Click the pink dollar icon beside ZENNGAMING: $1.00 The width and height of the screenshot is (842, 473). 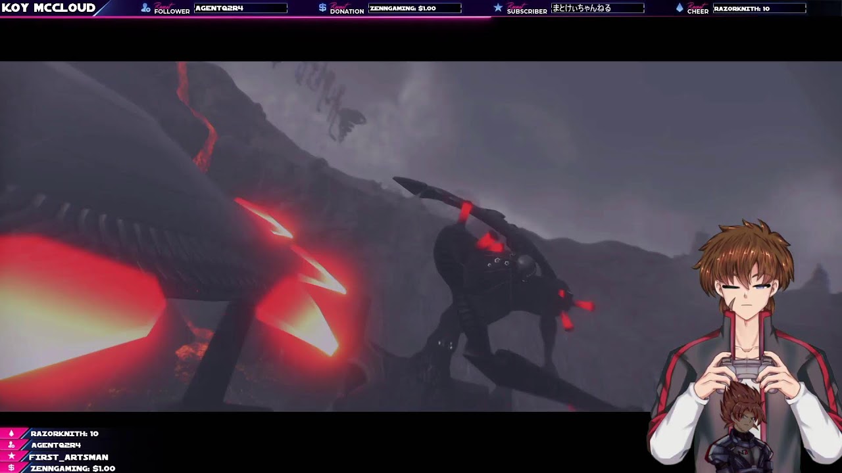[11, 468]
